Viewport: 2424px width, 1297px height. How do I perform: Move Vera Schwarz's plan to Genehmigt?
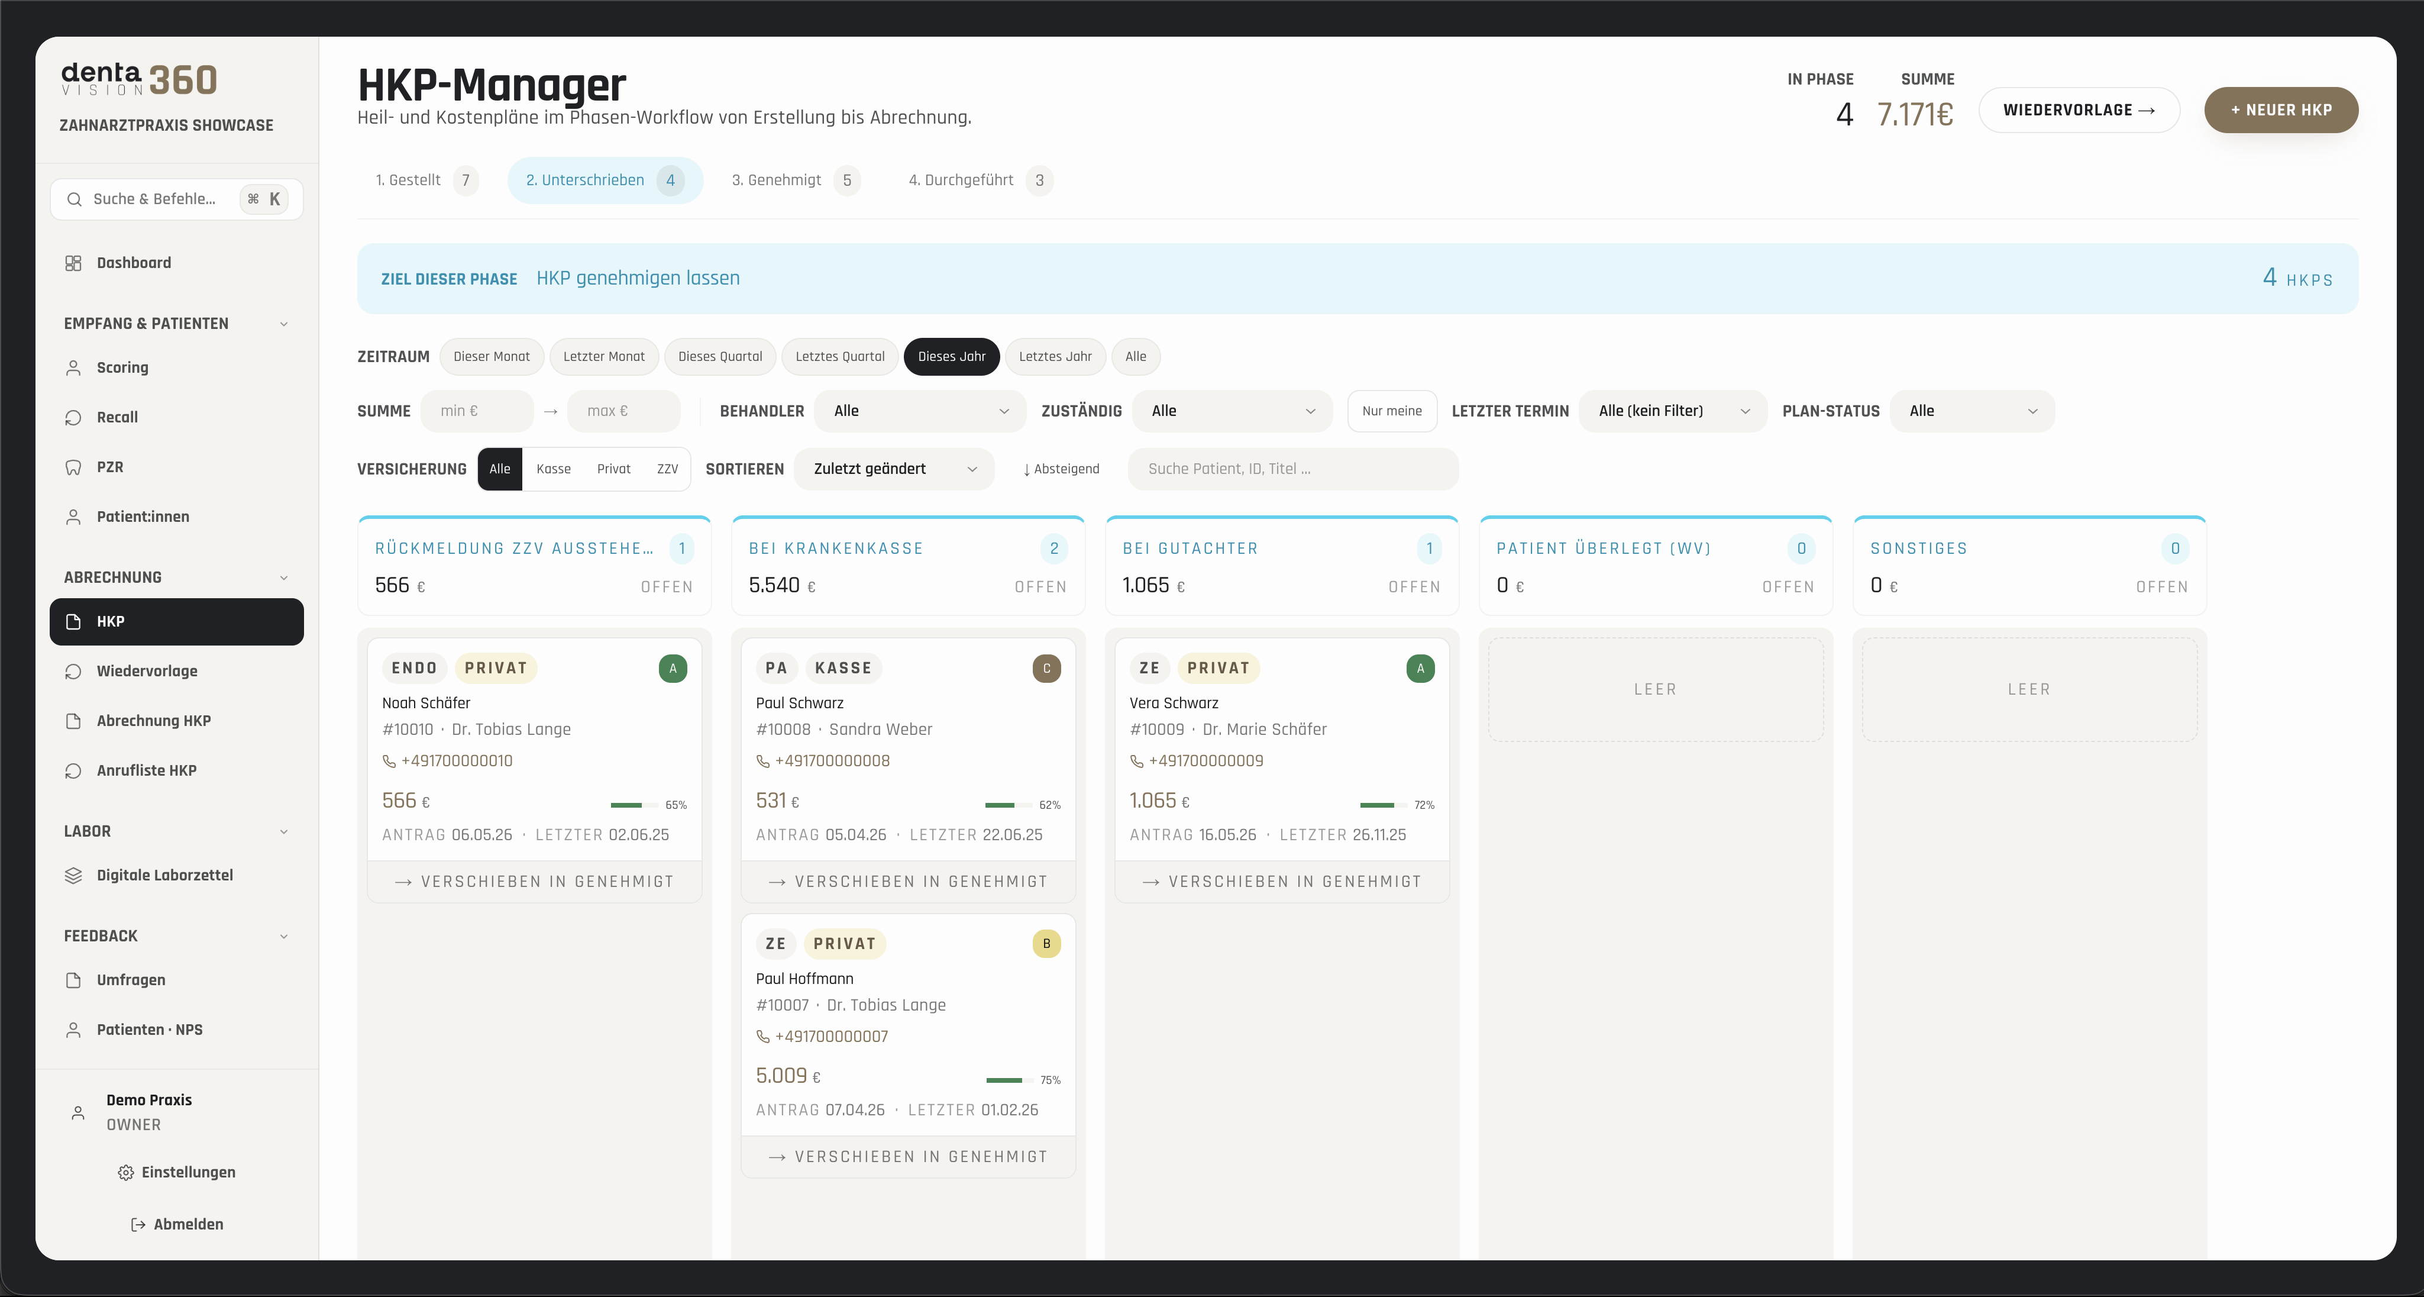pos(1282,882)
